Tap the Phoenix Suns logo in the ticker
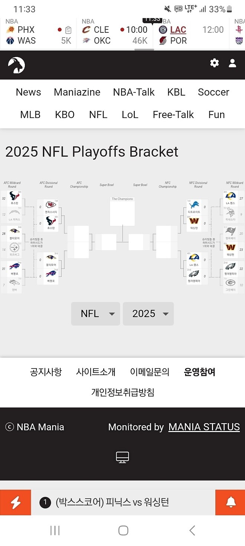 click(x=11, y=28)
